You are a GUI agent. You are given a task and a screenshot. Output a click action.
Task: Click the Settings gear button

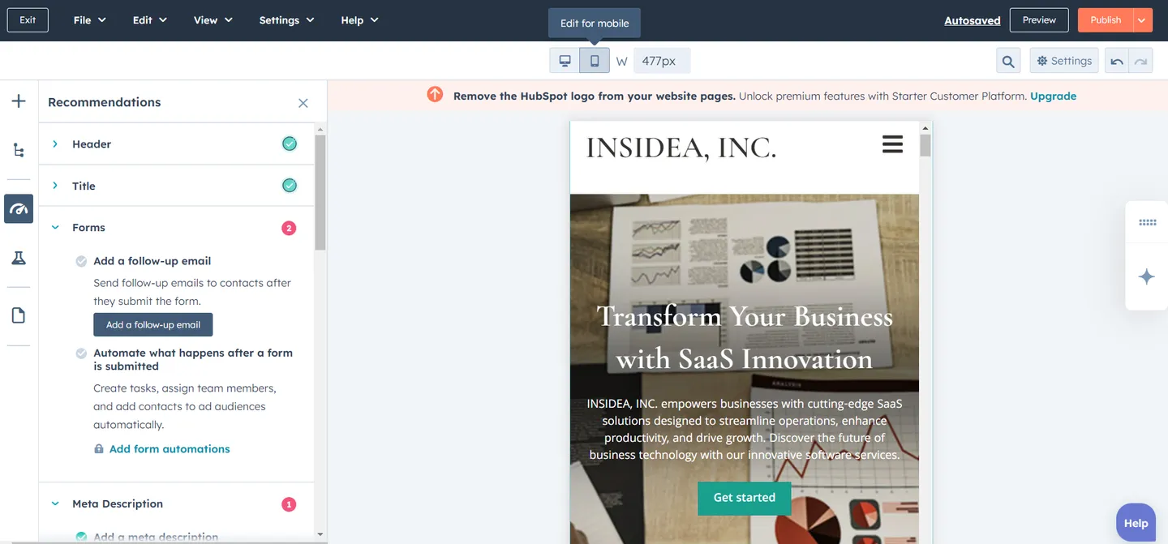point(1064,61)
